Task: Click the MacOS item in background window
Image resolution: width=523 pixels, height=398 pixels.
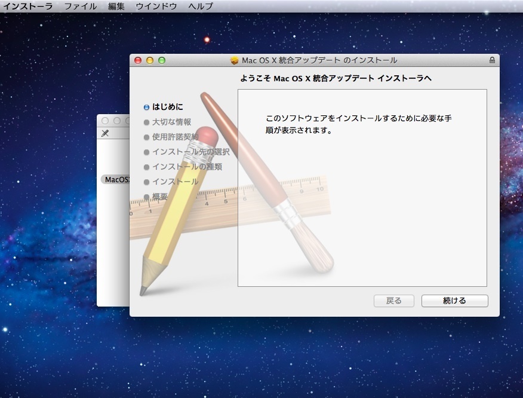Action: pos(115,180)
